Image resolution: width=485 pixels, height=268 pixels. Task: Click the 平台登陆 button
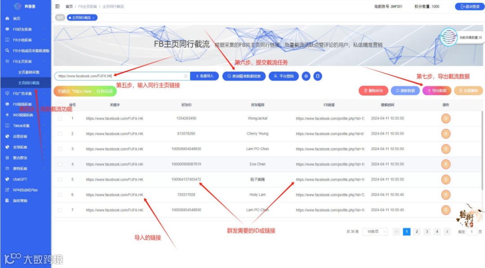[x=284, y=76]
